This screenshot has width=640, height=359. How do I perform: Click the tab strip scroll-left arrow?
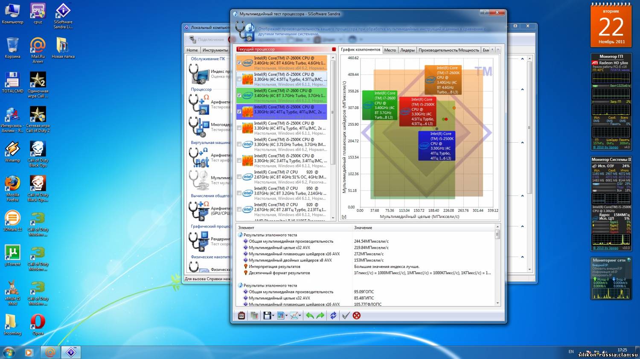492,50
